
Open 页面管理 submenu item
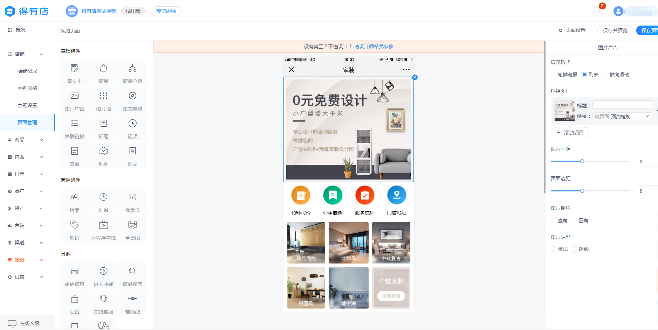point(27,122)
